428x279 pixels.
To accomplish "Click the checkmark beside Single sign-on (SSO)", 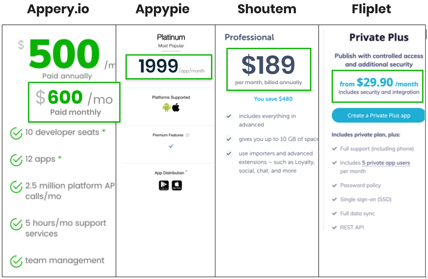I will (335, 200).
